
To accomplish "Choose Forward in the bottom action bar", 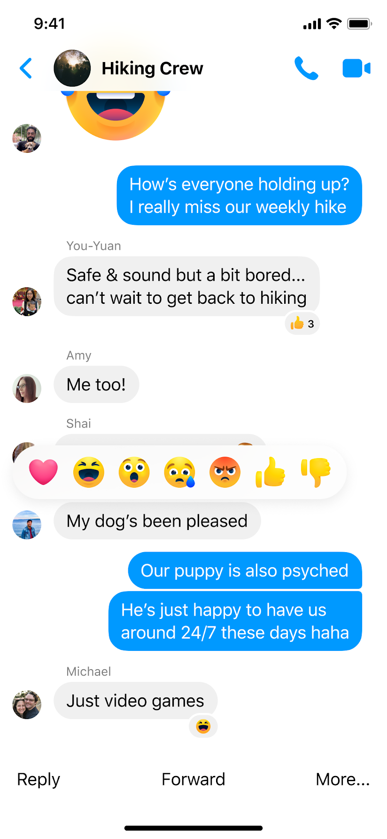I will [193, 779].
